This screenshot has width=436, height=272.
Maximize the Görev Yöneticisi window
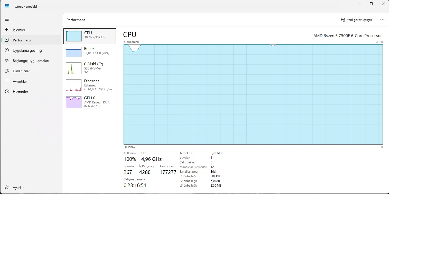[x=371, y=4]
